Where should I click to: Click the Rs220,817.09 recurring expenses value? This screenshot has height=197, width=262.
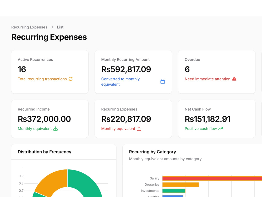(126, 119)
